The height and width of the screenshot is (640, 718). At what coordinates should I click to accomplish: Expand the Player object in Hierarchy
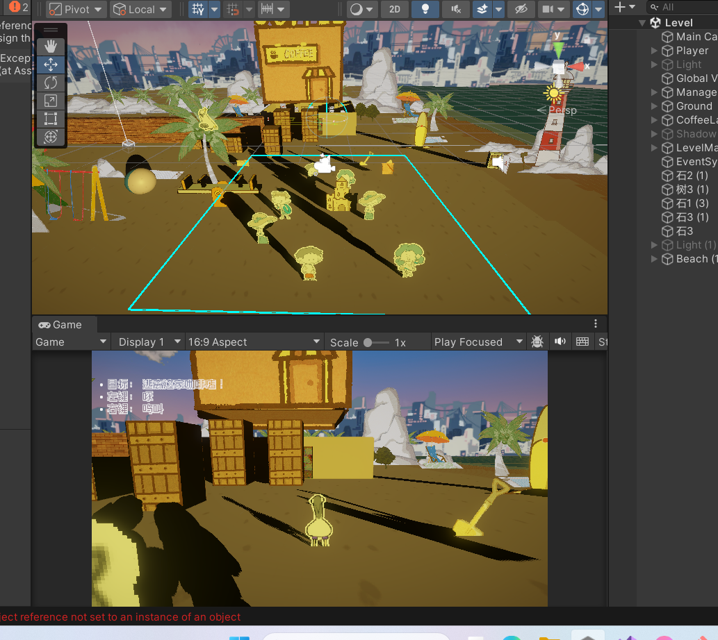(654, 51)
